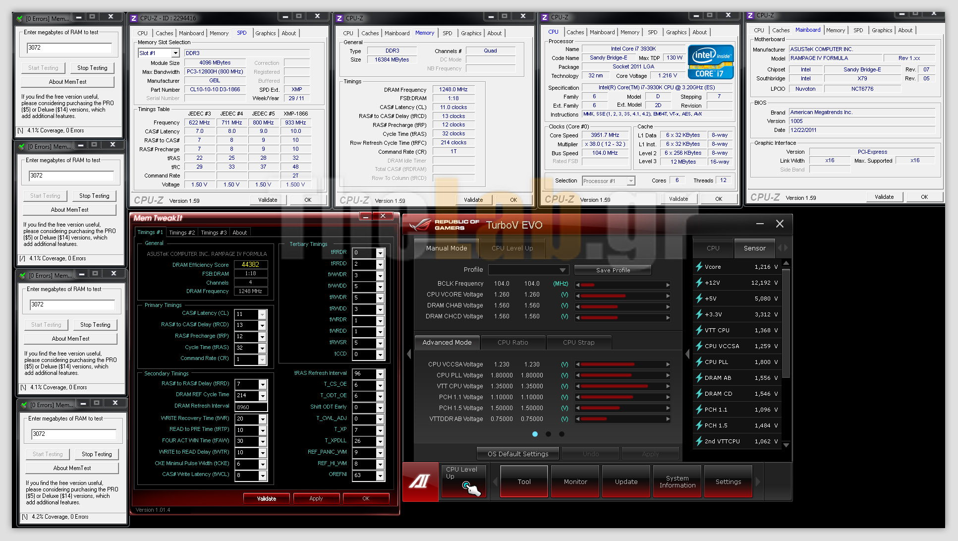The height and width of the screenshot is (541, 958).
Task: Click the VTT CPU lightning bolt icon
Action: (x=699, y=330)
